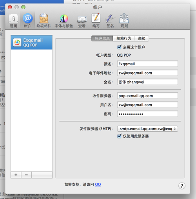Select the 帐户 accounts @ icon

coord(27,21)
